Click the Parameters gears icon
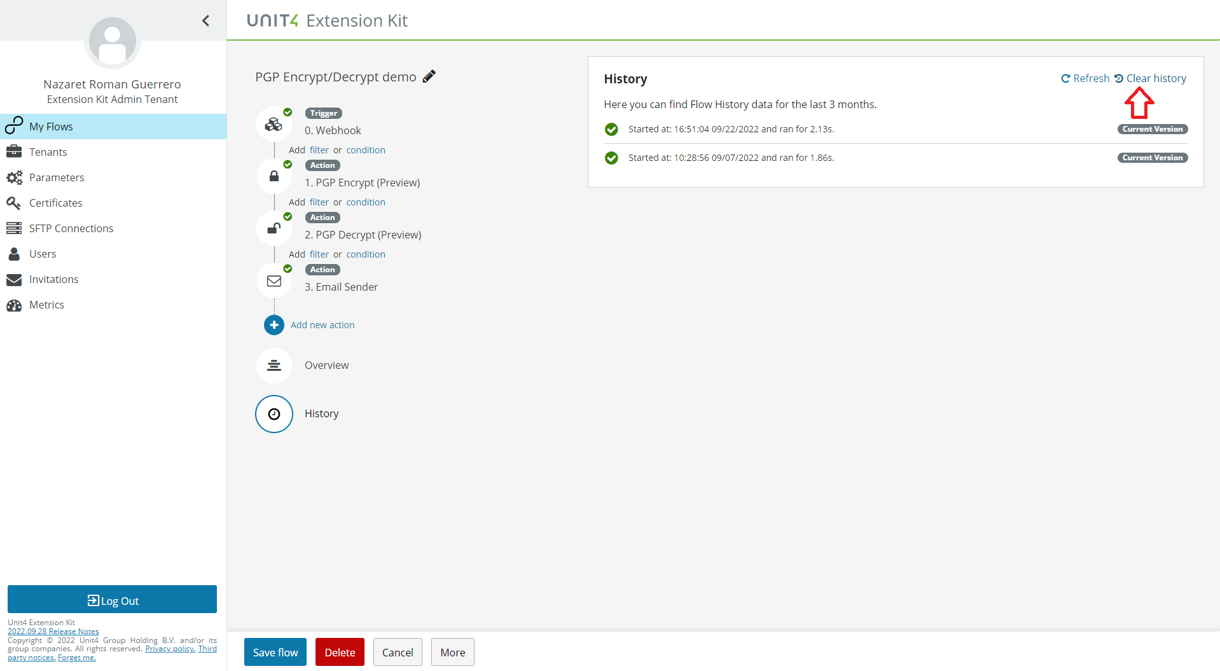 [x=14, y=177]
